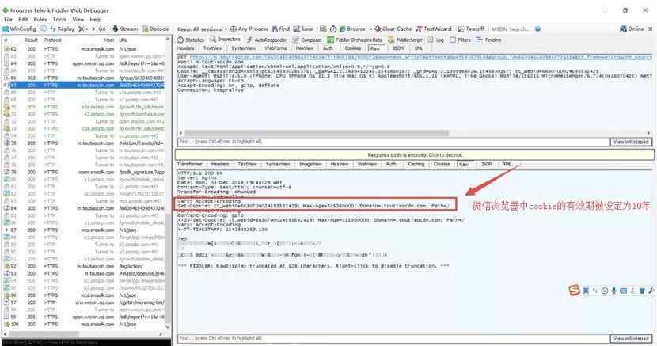Click request pane View in Notepad
Viewport: 657px width, 346px height.
(631, 142)
